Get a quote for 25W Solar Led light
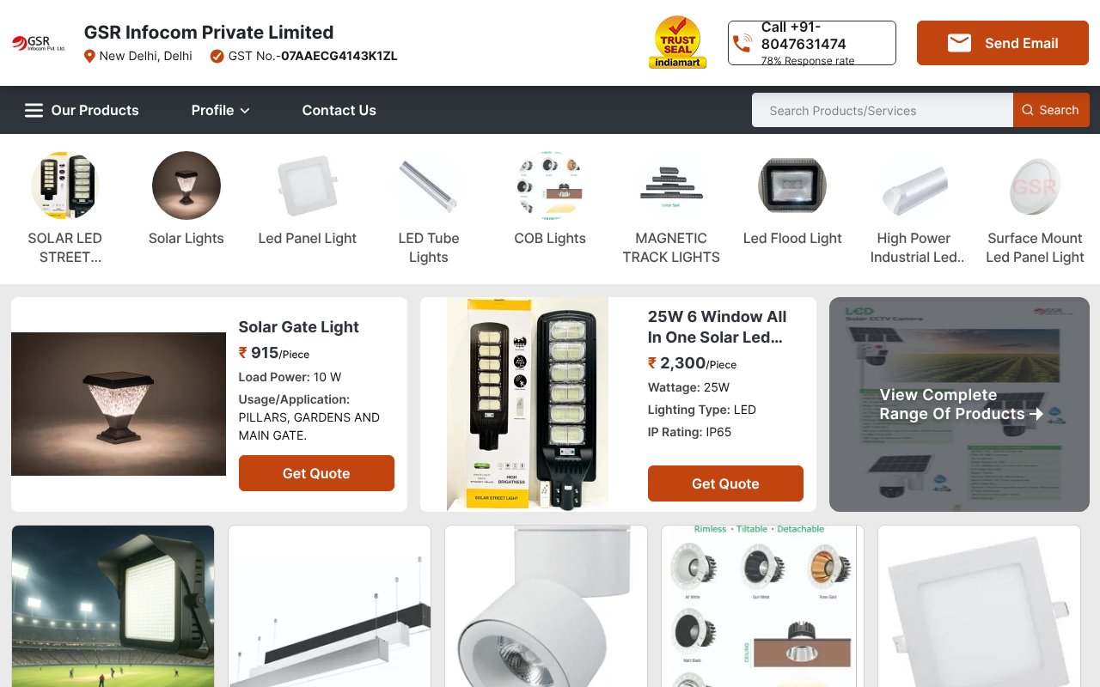The image size is (1100, 687). click(725, 483)
